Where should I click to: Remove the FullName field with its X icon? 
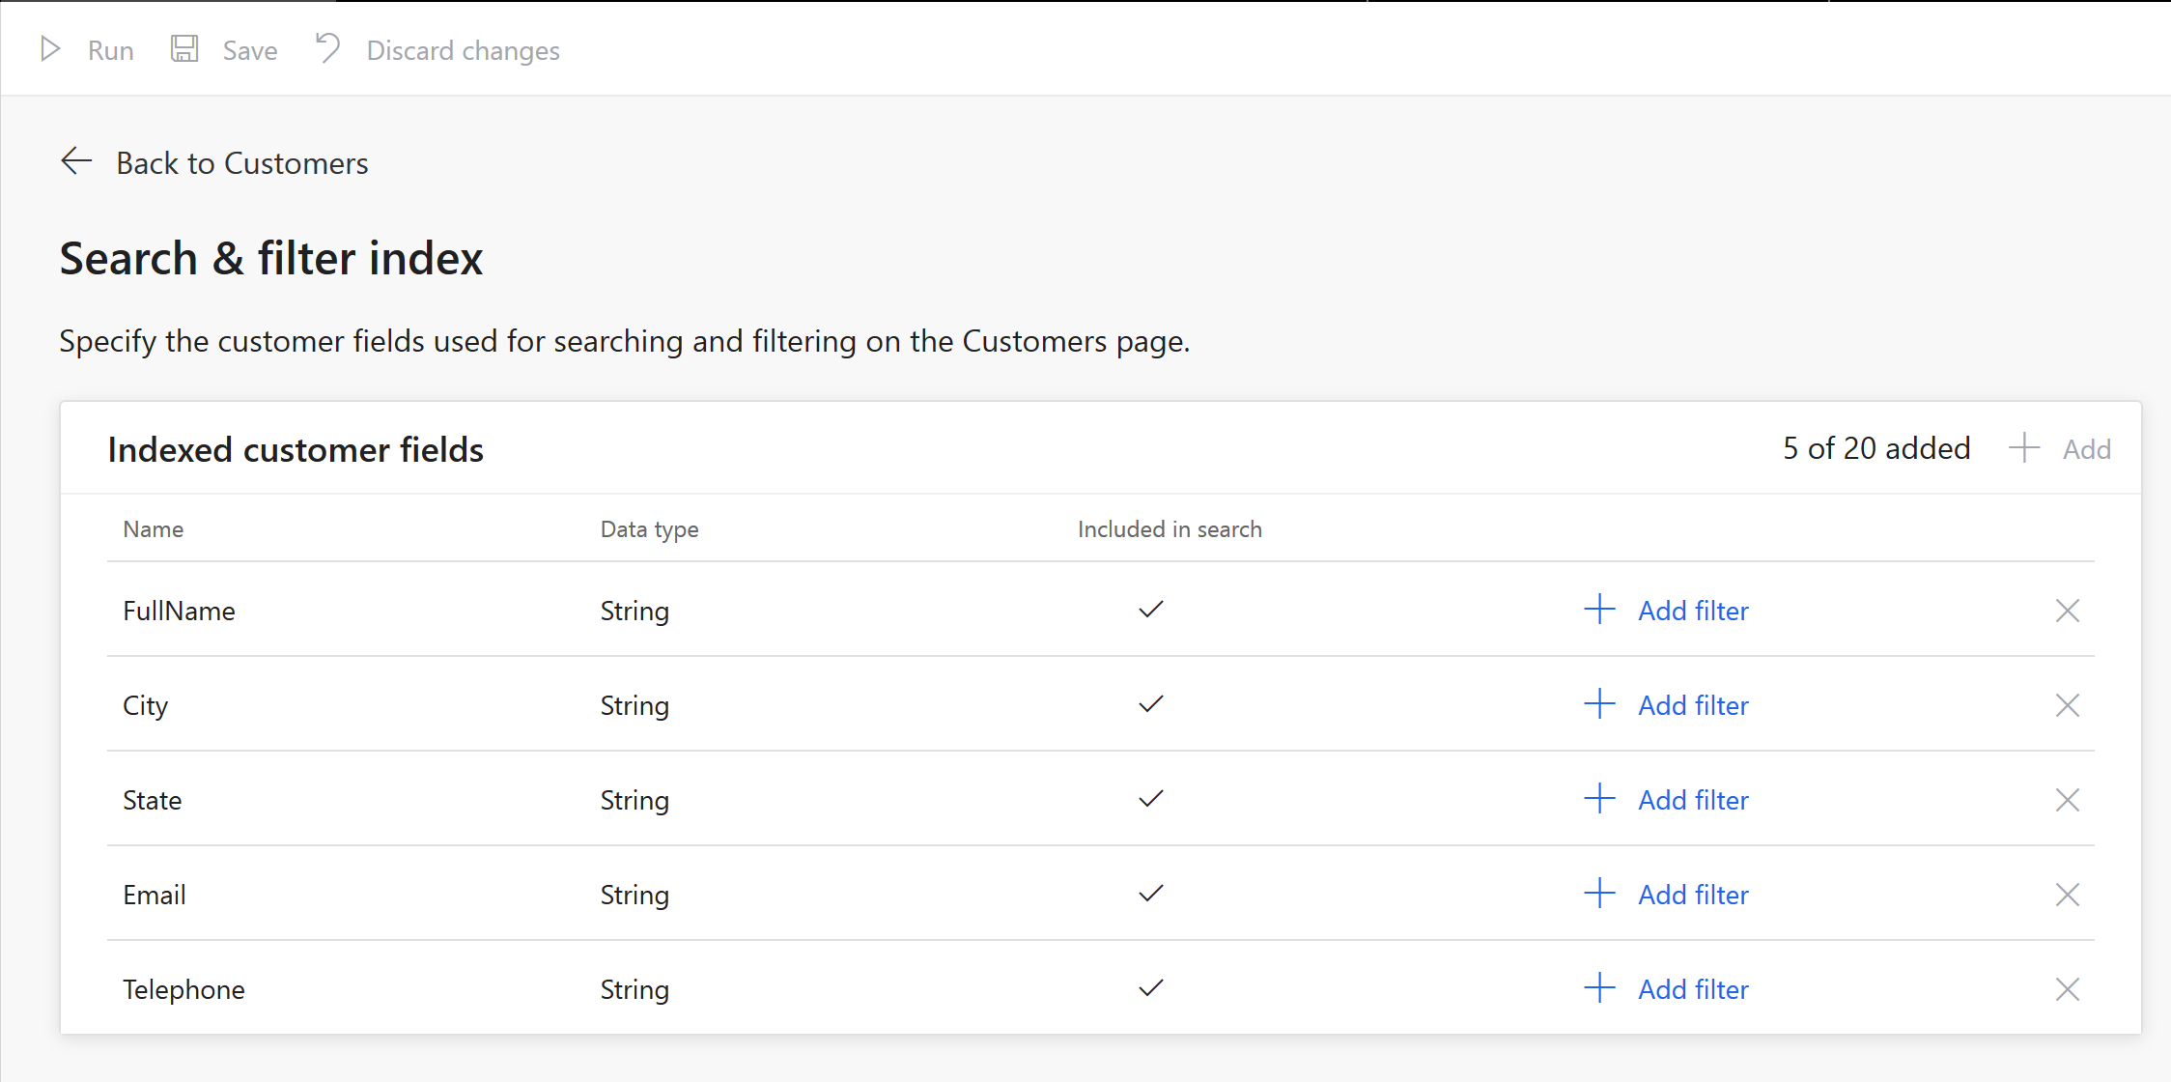click(x=2067, y=610)
